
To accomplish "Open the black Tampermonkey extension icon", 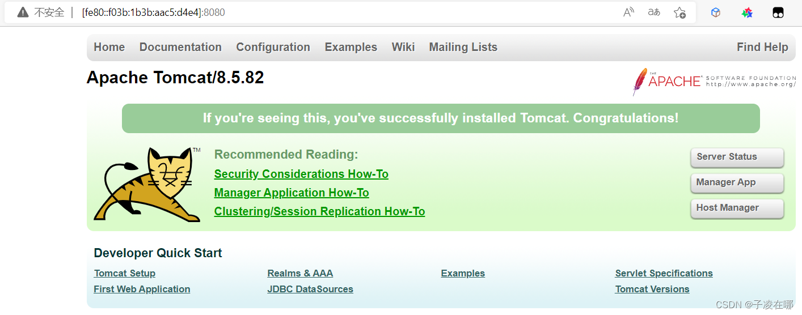I will pos(778,12).
